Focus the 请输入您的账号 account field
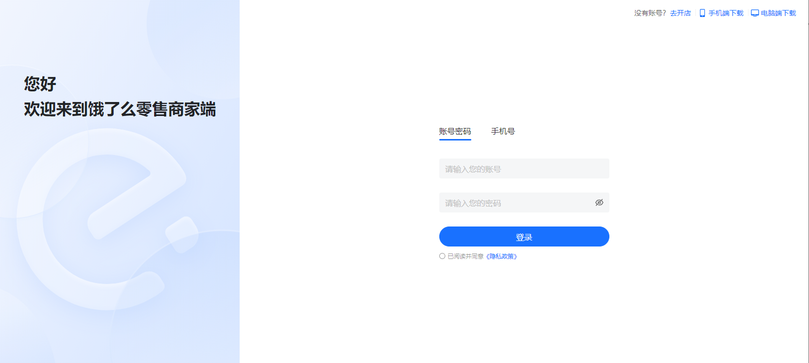 [x=524, y=168]
